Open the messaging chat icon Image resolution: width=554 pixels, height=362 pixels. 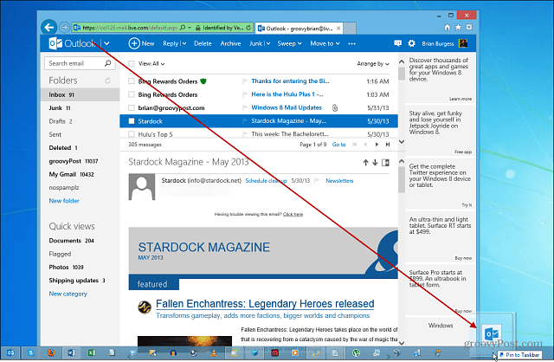(397, 43)
